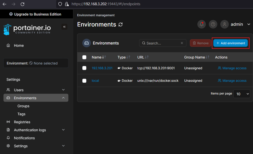Open the help question mark icon
This screenshot has height=154, width=253.
tap(213, 24)
